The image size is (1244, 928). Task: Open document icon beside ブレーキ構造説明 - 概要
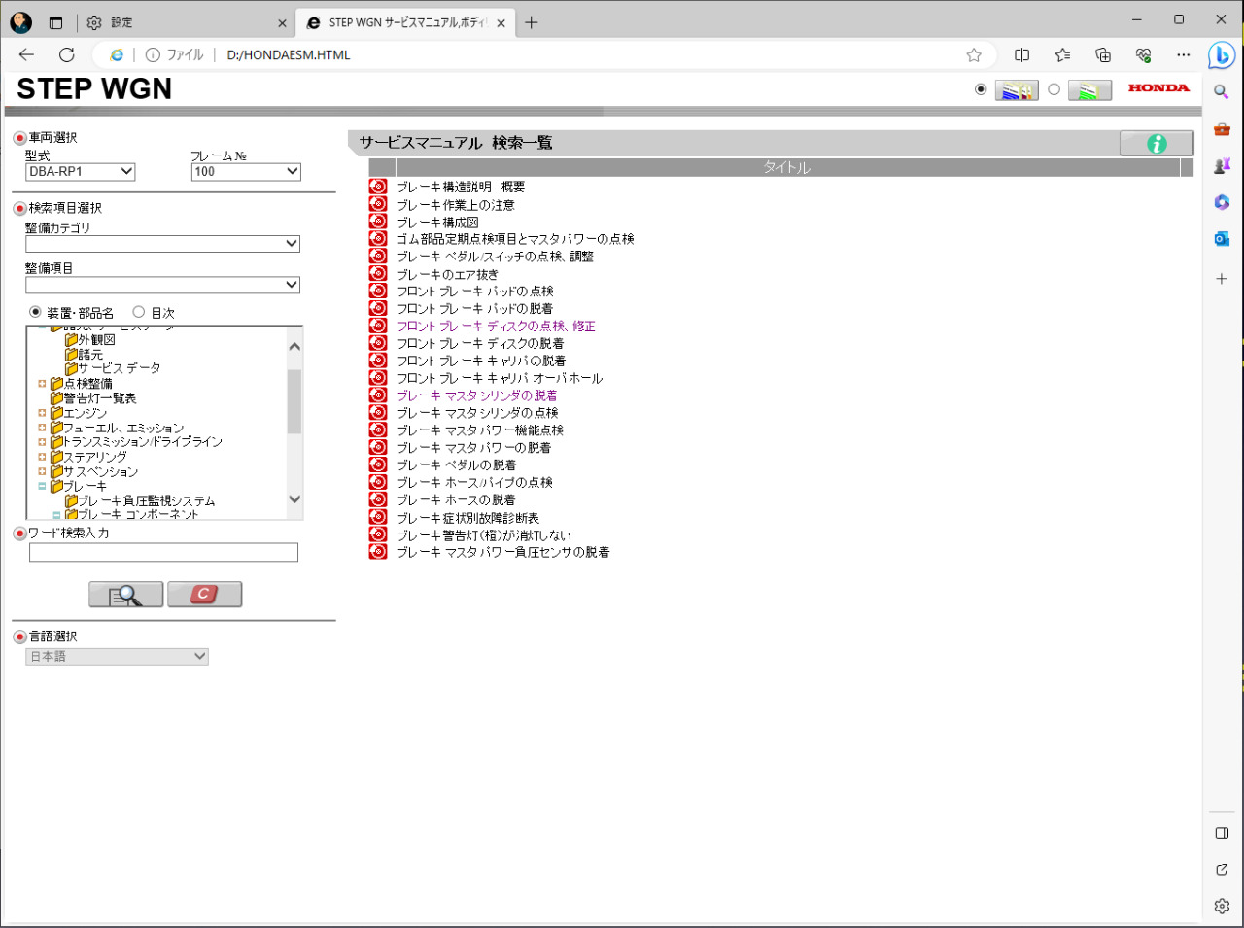click(x=378, y=187)
